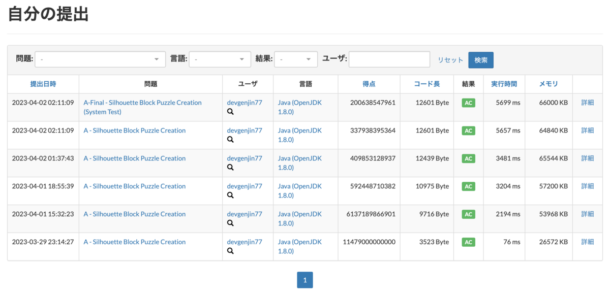This screenshot has width=610, height=295.
Task: Open 詳細 for submission scoring 200638547961
Action: click(x=588, y=103)
